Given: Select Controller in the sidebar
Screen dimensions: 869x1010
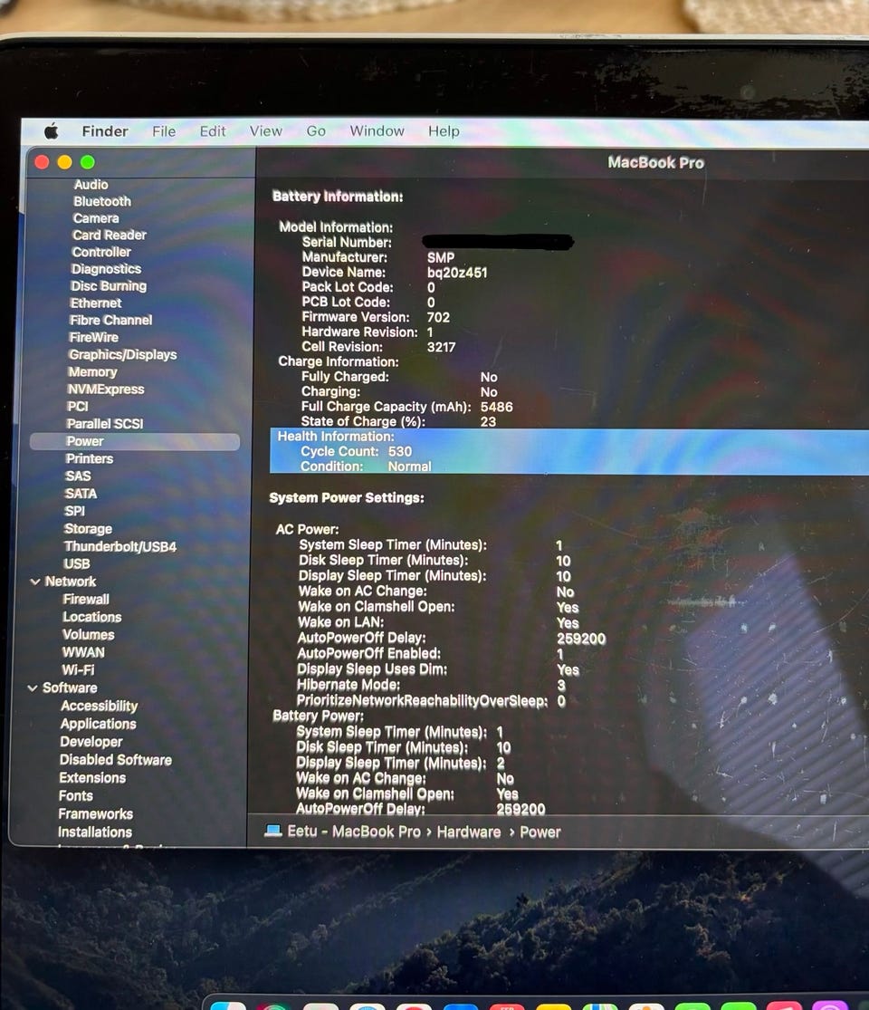Looking at the screenshot, I should tap(101, 252).
